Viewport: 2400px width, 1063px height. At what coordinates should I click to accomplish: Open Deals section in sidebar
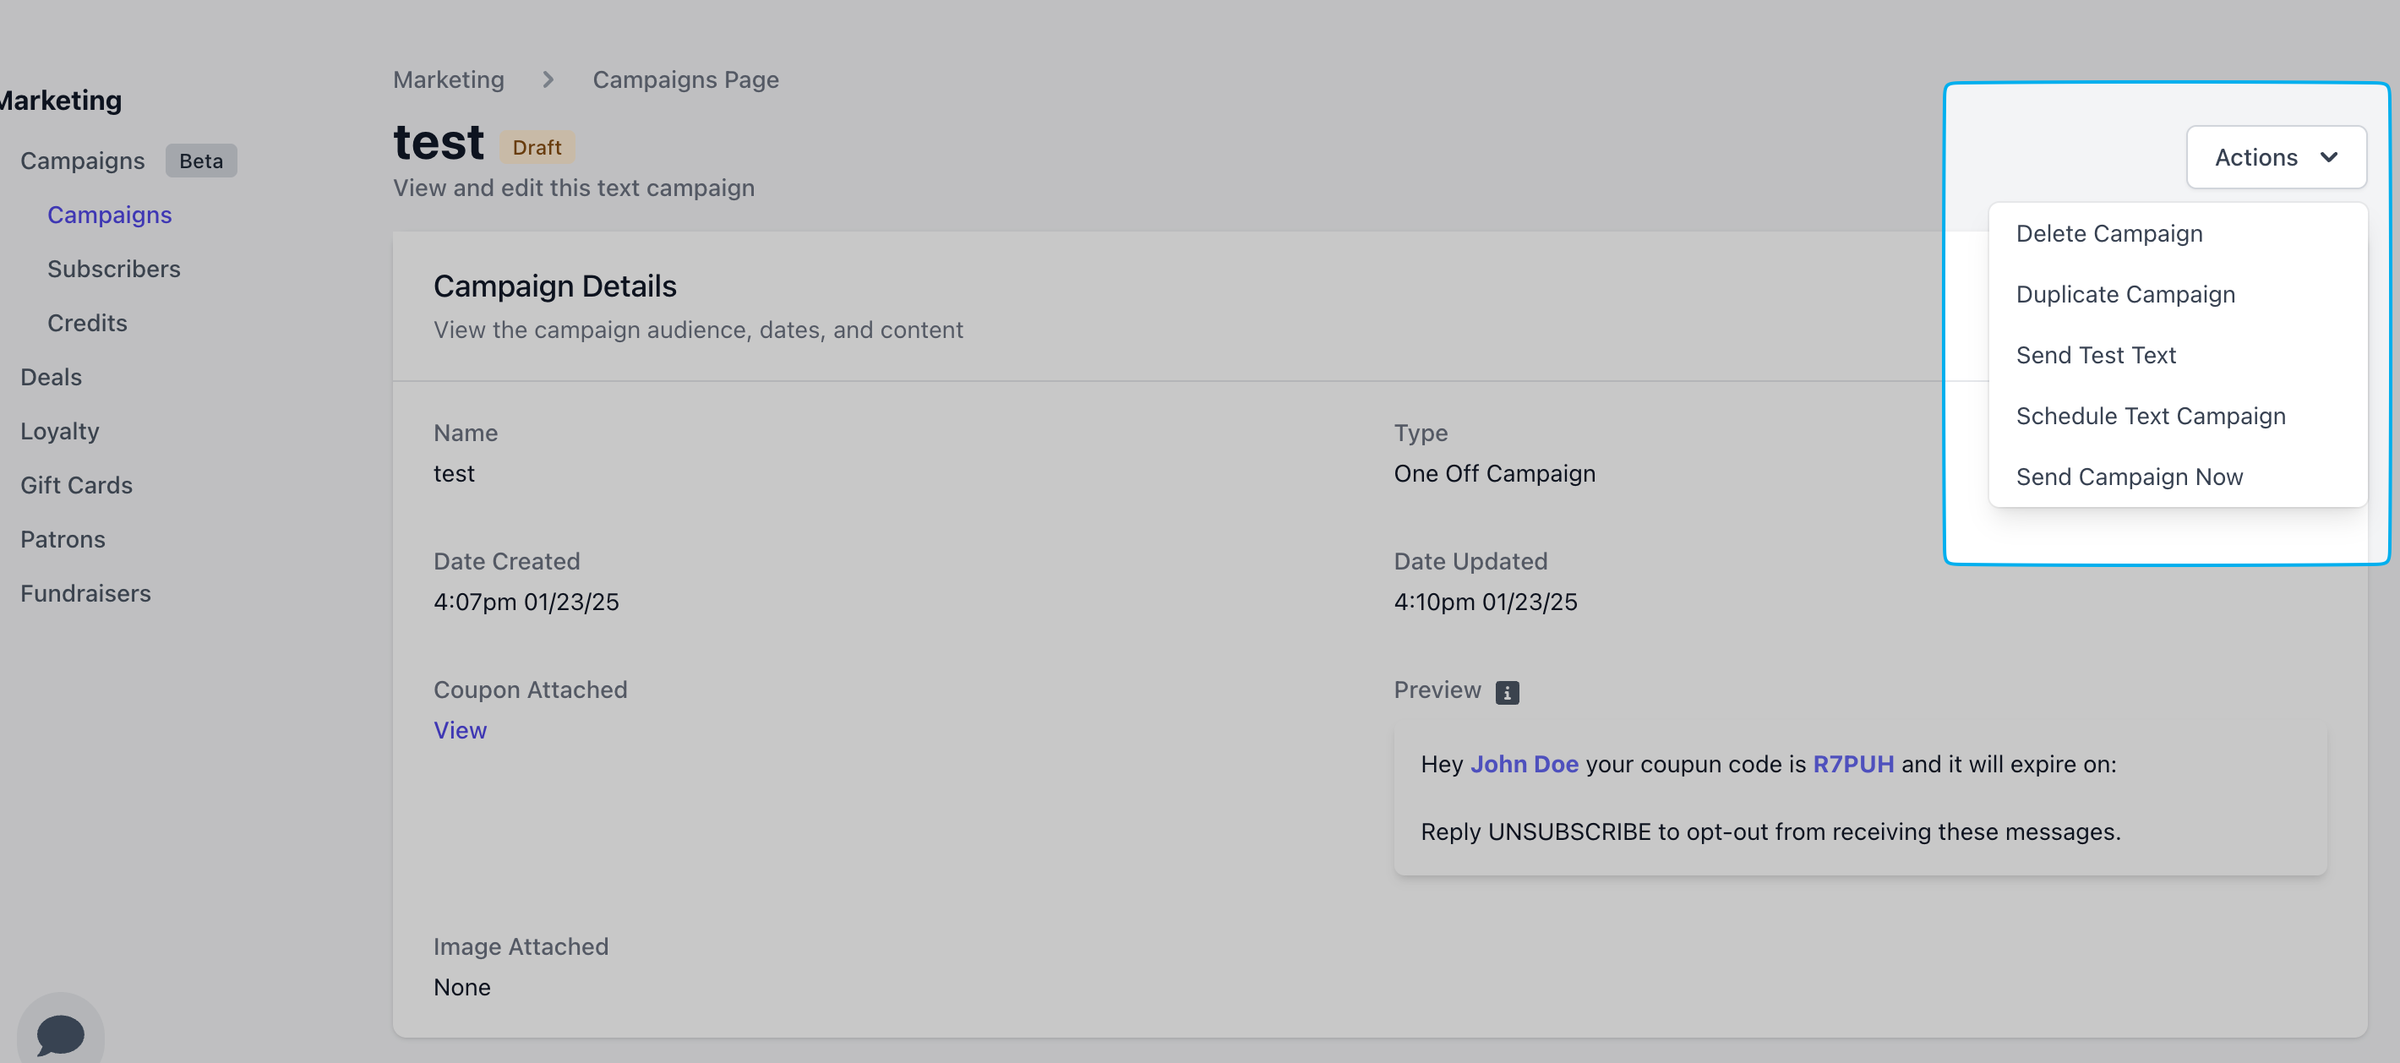click(x=52, y=378)
